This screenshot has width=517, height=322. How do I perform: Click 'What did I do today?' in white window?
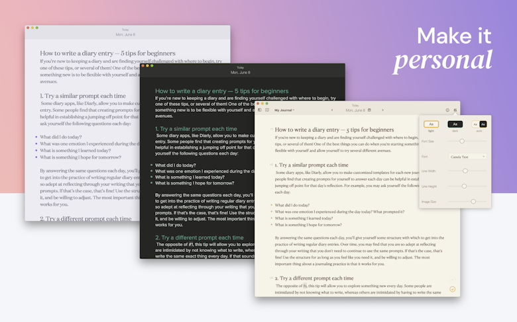(61, 137)
